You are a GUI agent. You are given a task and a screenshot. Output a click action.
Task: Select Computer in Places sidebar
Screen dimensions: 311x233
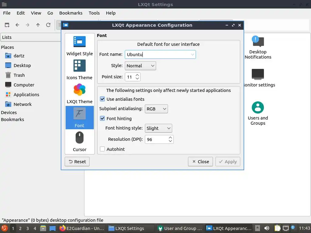20,85
